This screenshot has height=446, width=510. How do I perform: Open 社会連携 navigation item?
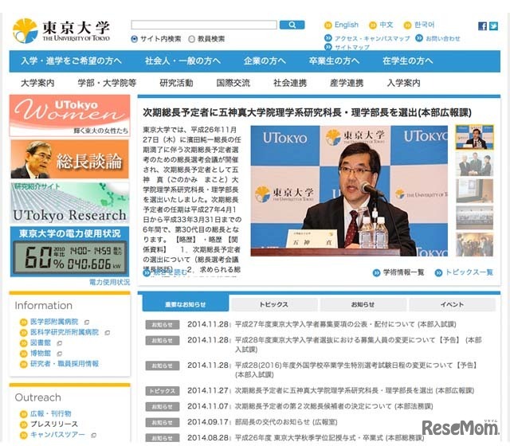(290, 83)
